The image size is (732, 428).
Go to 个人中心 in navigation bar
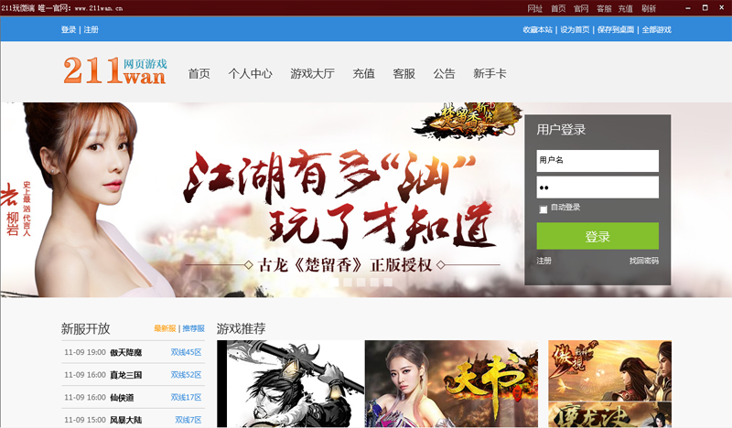click(x=250, y=74)
